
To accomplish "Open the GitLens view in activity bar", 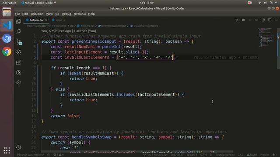I will (x=18, y=73).
